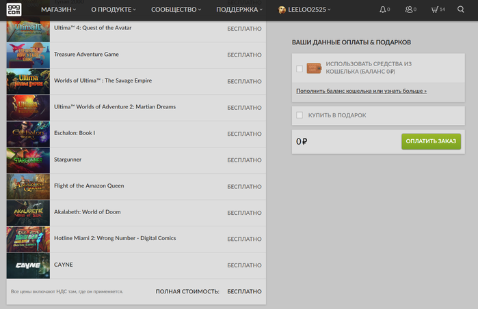This screenshot has height=309, width=478.
Task: Open The Savage Empire cover thumbnail
Action: tap(28, 81)
